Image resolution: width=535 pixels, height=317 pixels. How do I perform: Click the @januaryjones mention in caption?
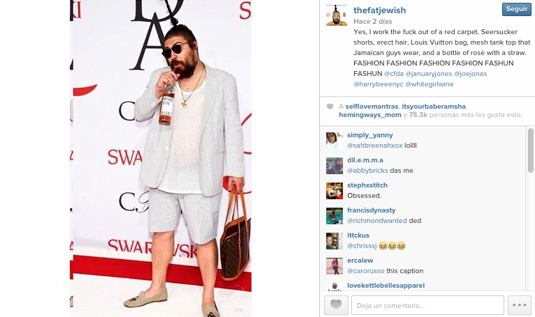click(429, 74)
